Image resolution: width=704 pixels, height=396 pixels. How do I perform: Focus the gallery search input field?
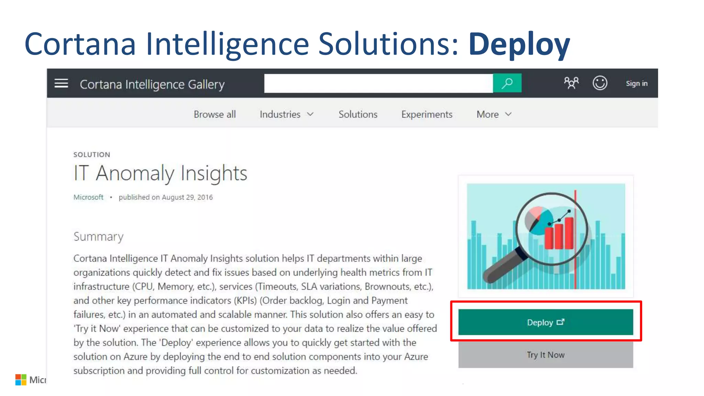pos(378,83)
